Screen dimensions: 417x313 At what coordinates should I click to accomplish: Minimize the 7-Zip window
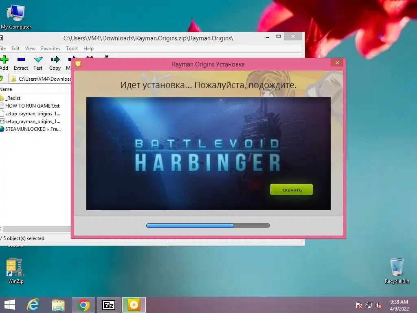(268, 37)
